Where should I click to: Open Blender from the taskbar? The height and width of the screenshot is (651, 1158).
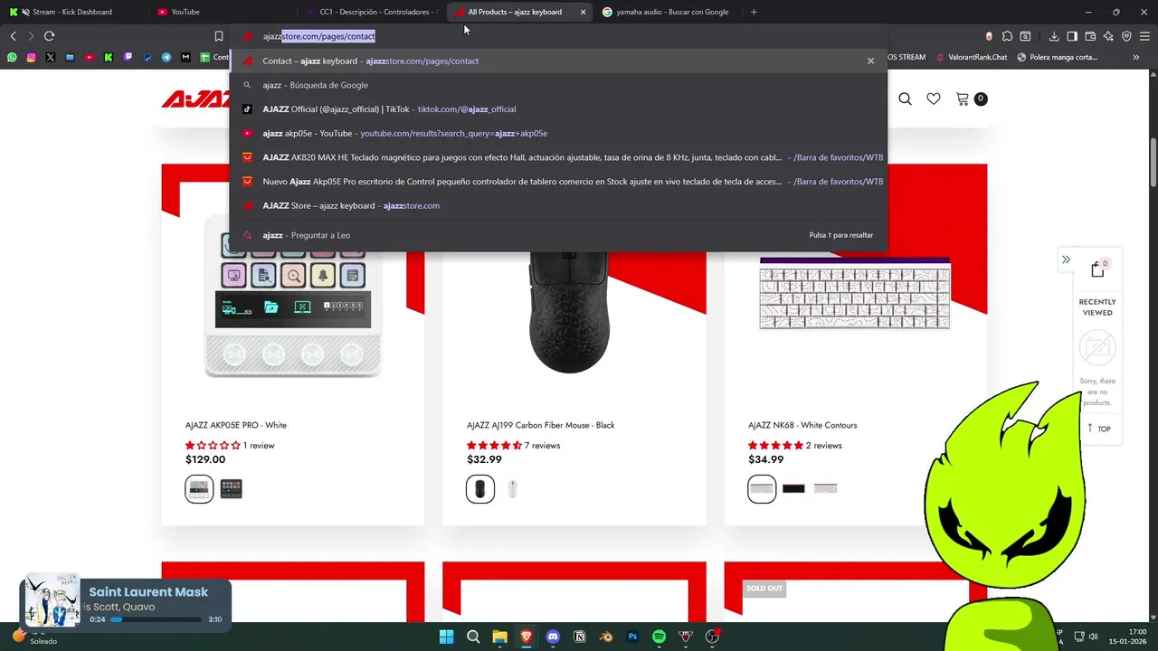[606, 637]
